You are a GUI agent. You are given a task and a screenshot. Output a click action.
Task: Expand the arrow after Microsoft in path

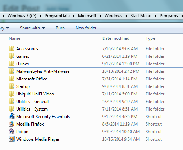tap(101, 16)
